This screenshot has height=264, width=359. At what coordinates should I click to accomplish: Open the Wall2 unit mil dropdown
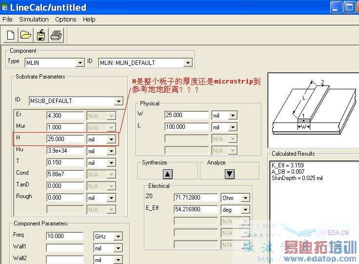tap(118, 260)
